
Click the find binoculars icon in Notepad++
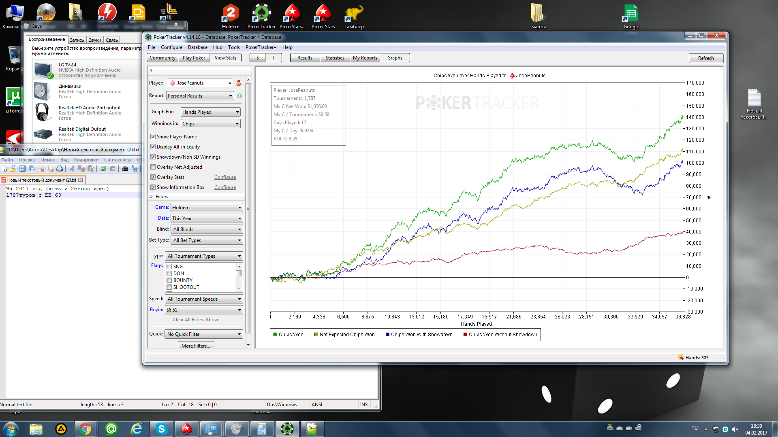coord(125,169)
